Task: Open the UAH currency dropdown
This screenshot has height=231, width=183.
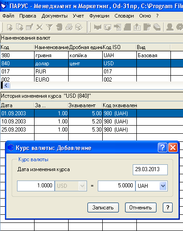Action: click(x=163, y=186)
